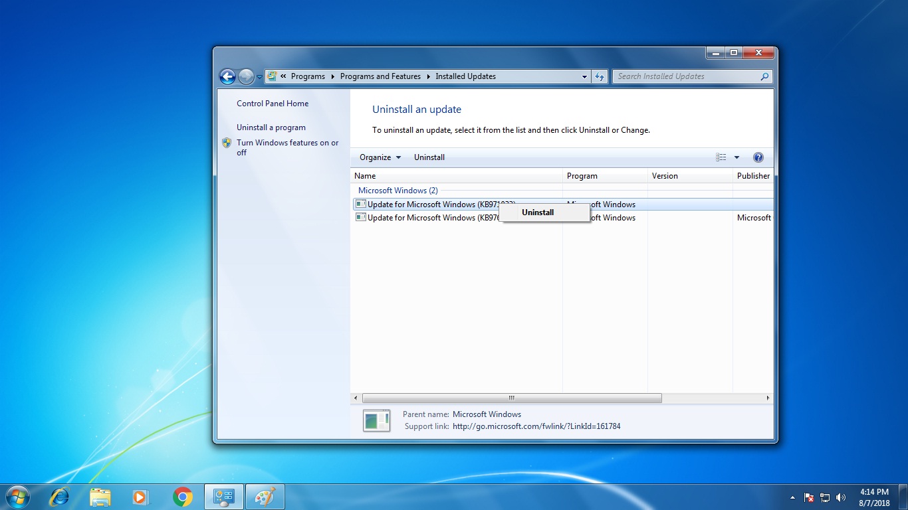Open Internet Explorer from the taskbar
908x510 pixels.
pos(58,496)
